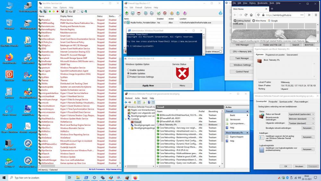Open the Binnenkomende verbindingen dropdown
321x181 pixels.
[301, 119]
